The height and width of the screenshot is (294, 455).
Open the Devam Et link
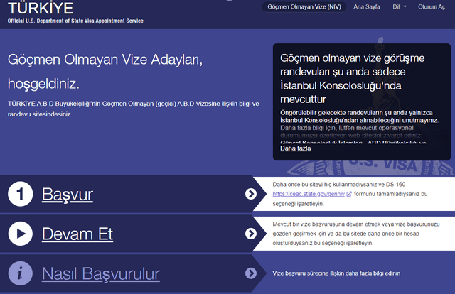(x=77, y=234)
